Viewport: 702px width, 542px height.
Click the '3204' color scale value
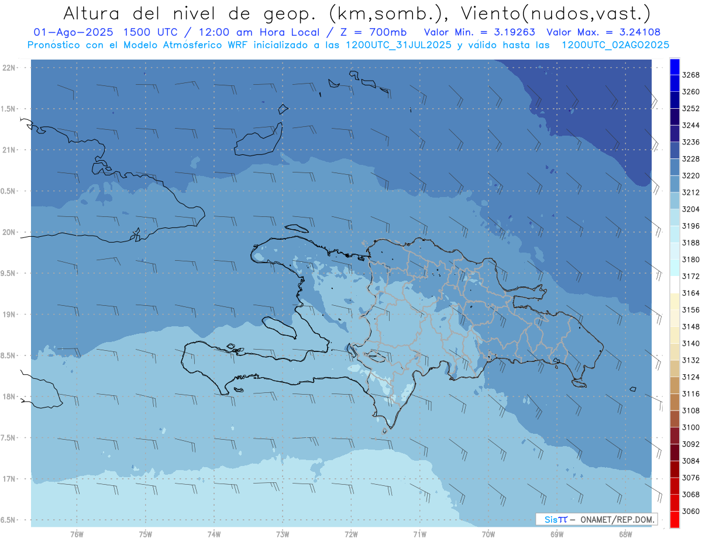click(691, 209)
